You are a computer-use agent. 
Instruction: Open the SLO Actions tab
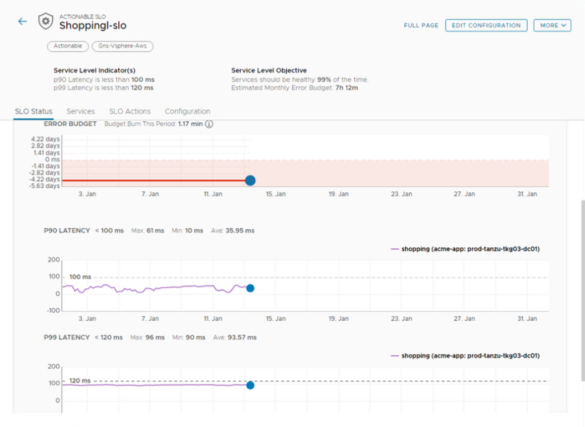click(x=130, y=111)
